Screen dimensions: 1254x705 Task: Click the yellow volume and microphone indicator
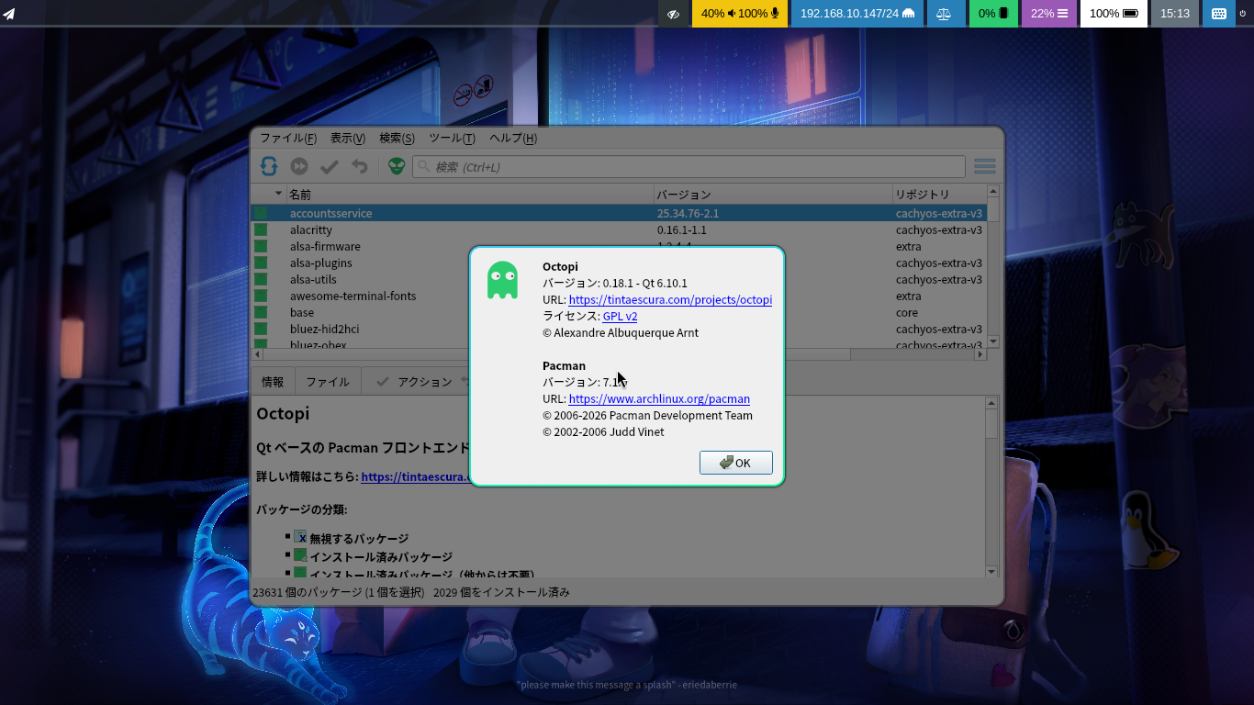click(x=740, y=14)
